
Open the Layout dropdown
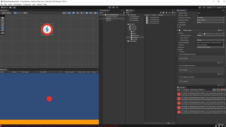coord(221,7)
